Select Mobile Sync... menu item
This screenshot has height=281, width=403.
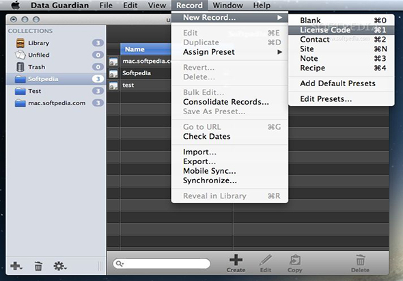pyautogui.click(x=230, y=171)
